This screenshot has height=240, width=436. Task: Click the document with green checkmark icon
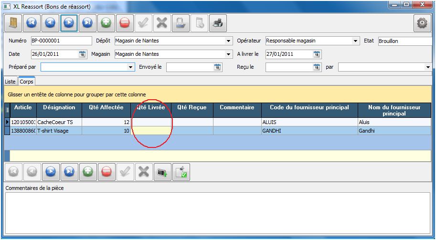coord(181,172)
